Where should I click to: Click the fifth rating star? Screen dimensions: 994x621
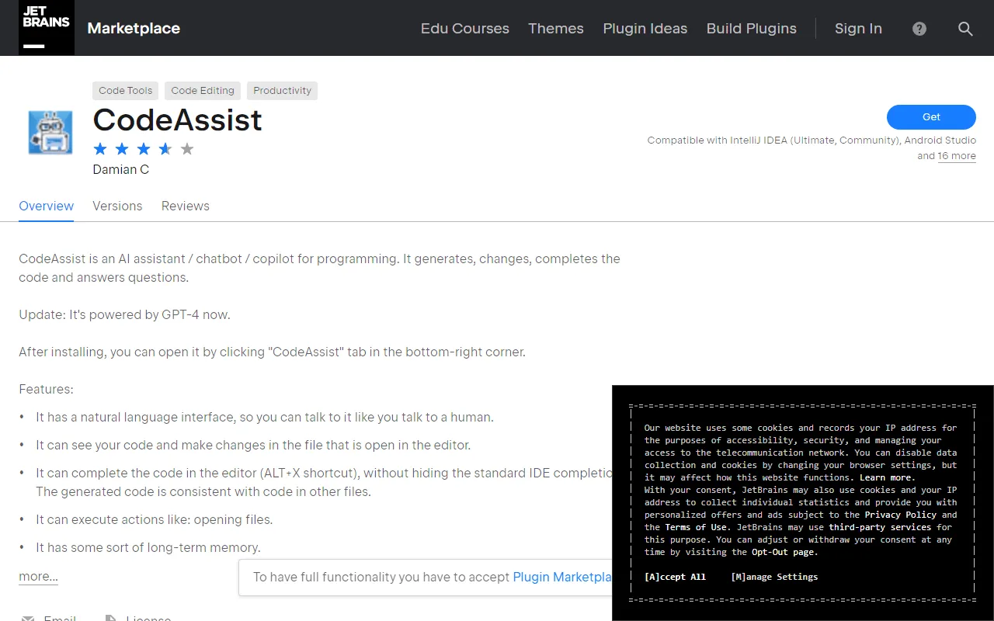pyautogui.click(x=187, y=148)
